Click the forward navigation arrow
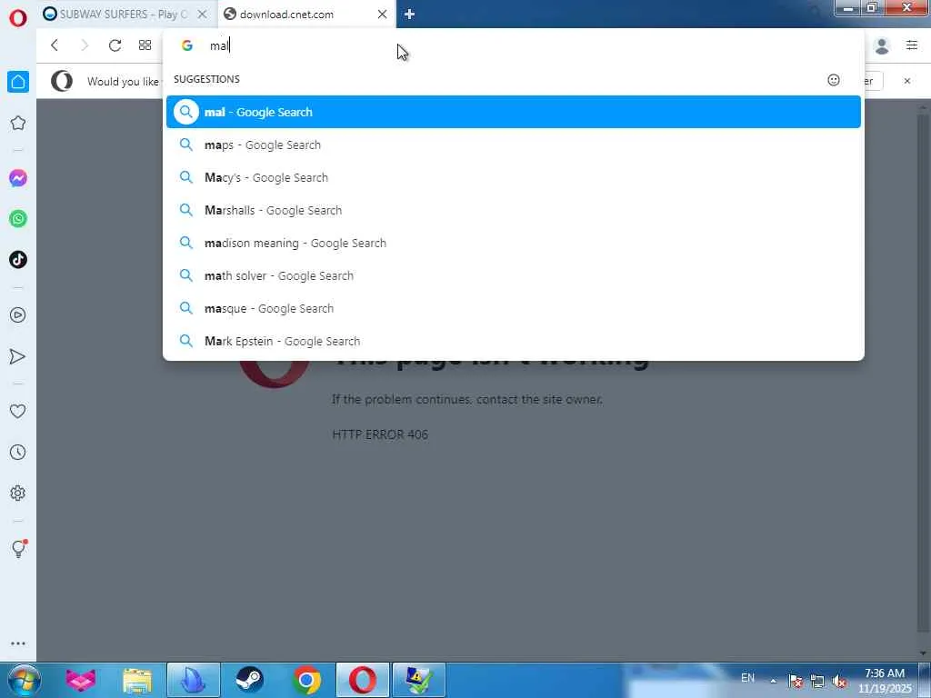This screenshot has height=698, width=931. pyautogui.click(x=85, y=45)
